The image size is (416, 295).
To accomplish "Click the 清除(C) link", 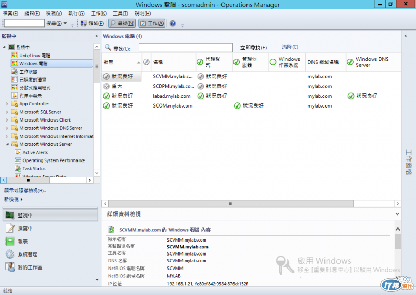I will coord(290,47).
